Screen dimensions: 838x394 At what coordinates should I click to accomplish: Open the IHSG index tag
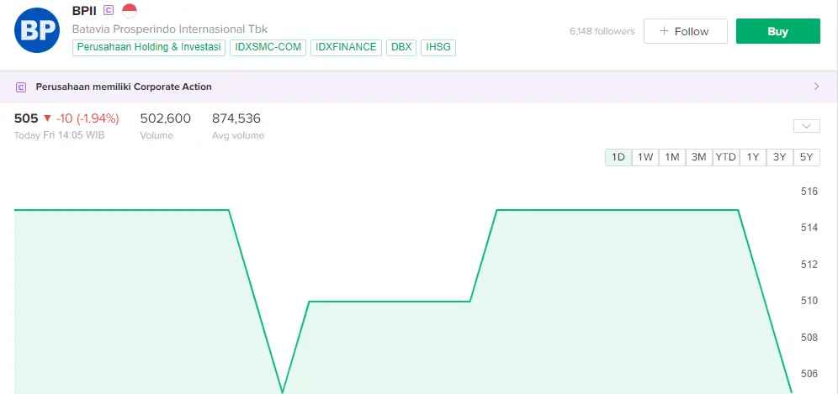pyautogui.click(x=438, y=47)
